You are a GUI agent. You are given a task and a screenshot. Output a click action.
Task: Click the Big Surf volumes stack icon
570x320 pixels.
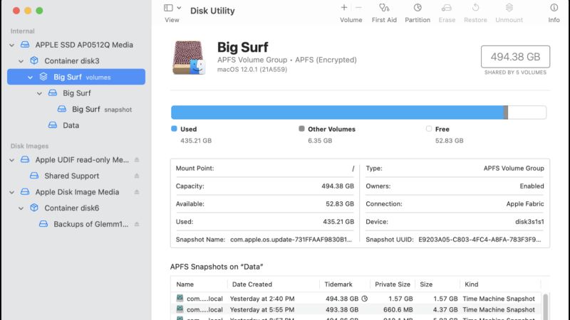[x=43, y=77]
